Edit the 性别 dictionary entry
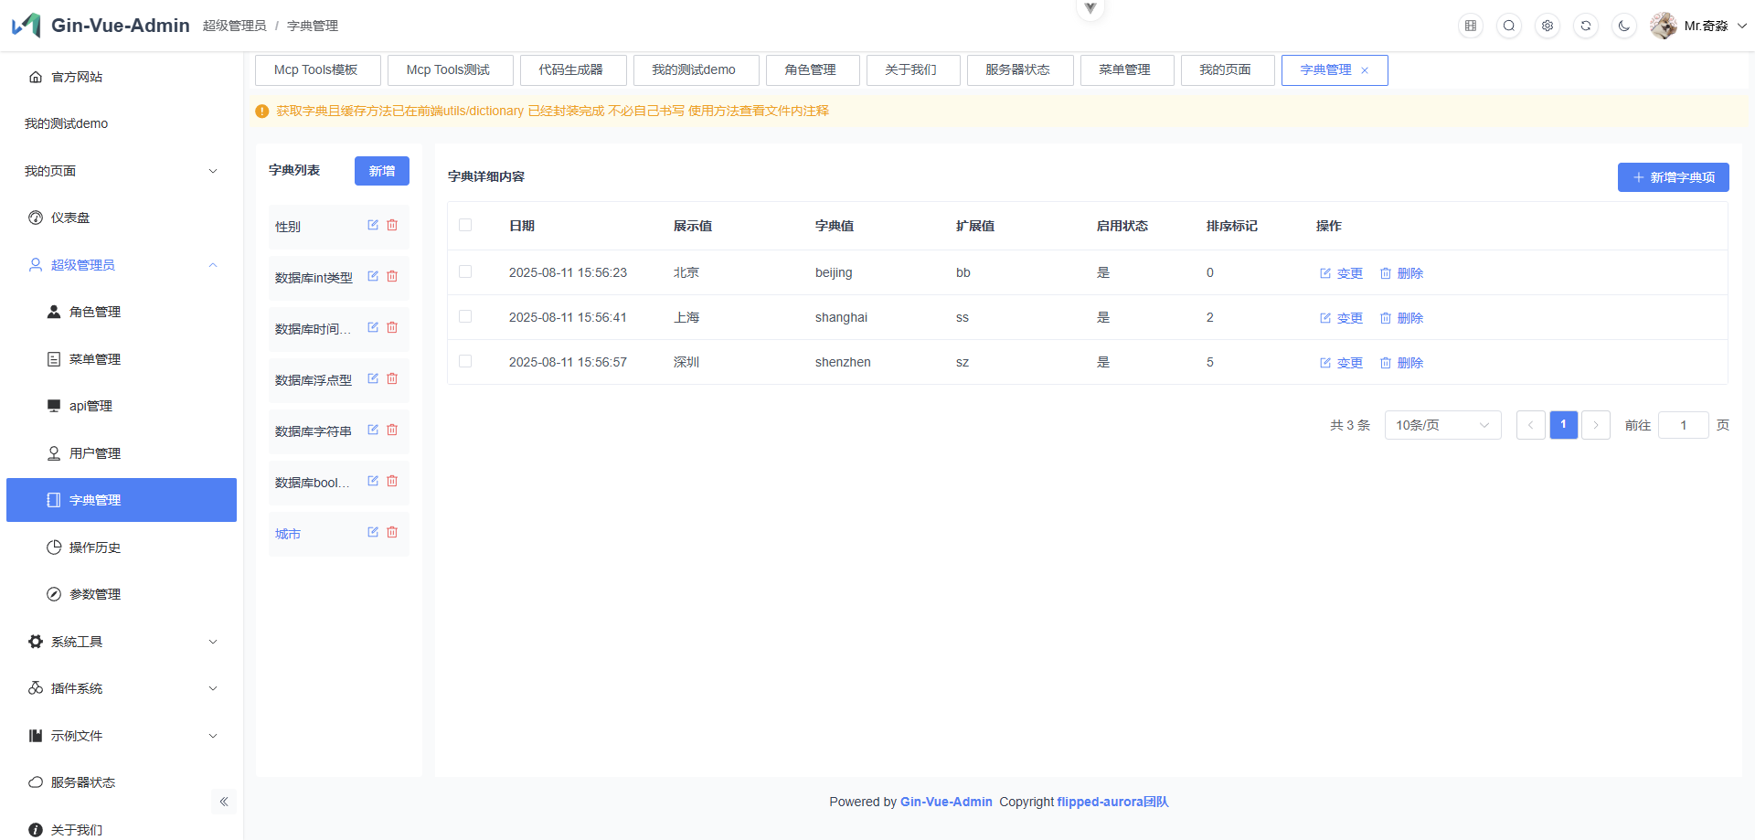Image resolution: width=1755 pixels, height=840 pixels. [x=373, y=225]
